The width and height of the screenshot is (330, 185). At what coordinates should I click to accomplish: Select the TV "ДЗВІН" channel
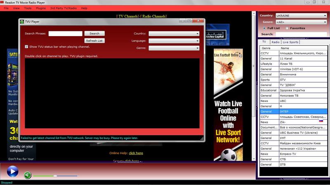[294, 85]
